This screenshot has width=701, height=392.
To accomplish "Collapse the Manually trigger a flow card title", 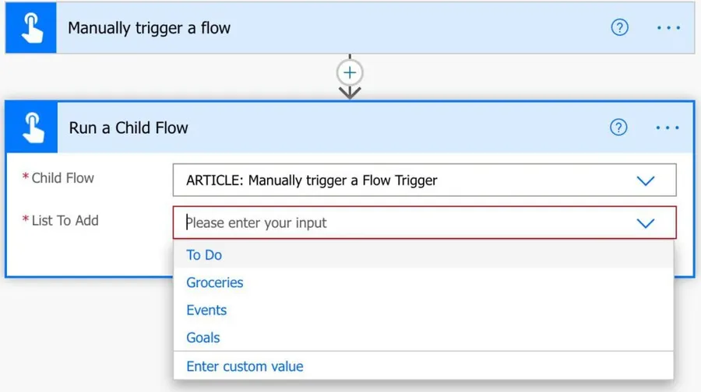I will tap(150, 28).
